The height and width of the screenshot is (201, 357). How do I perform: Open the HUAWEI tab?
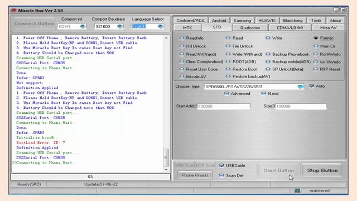pos(267,21)
